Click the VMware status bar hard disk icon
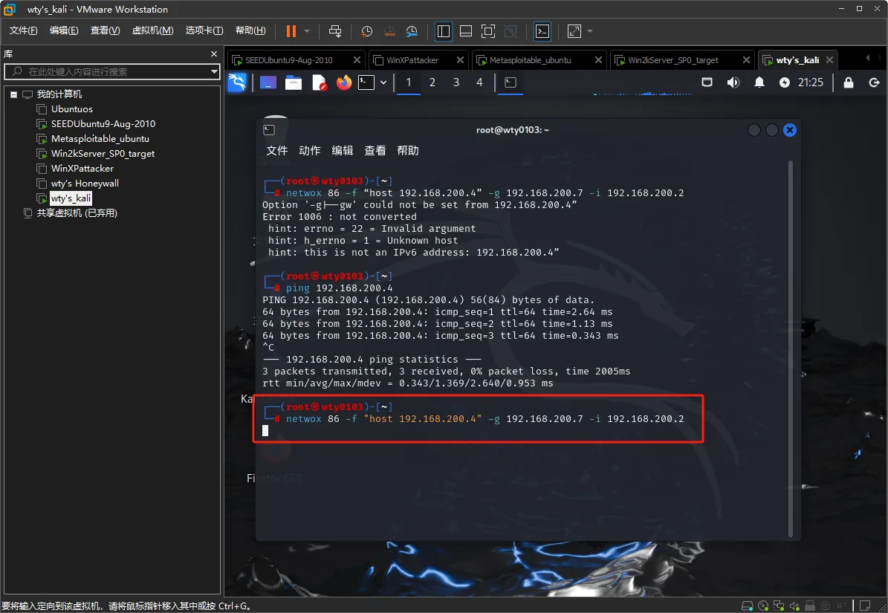Image resolution: width=888 pixels, height=613 pixels. click(x=747, y=606)
